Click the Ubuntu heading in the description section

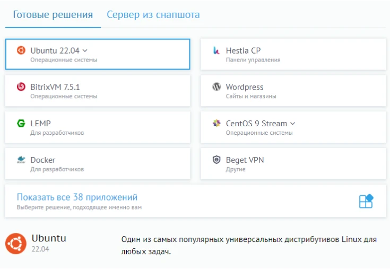click(49, 238)
